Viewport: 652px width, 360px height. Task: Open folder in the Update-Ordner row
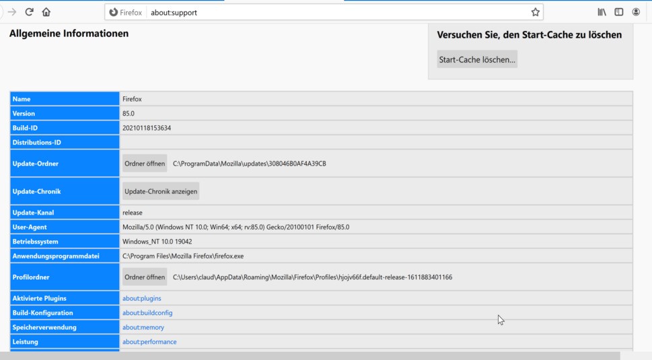145,164
